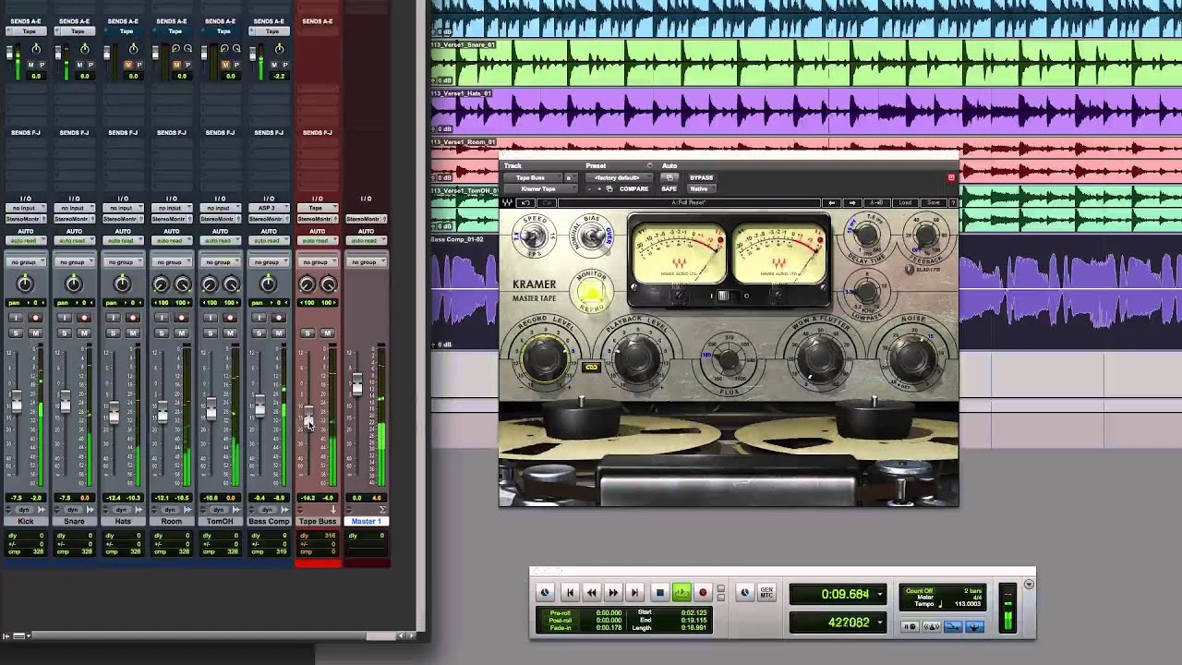Viewport: 1182px width, 665px height.
Task: Click the RECORD LEVEL knob
Action: [544, 358]
